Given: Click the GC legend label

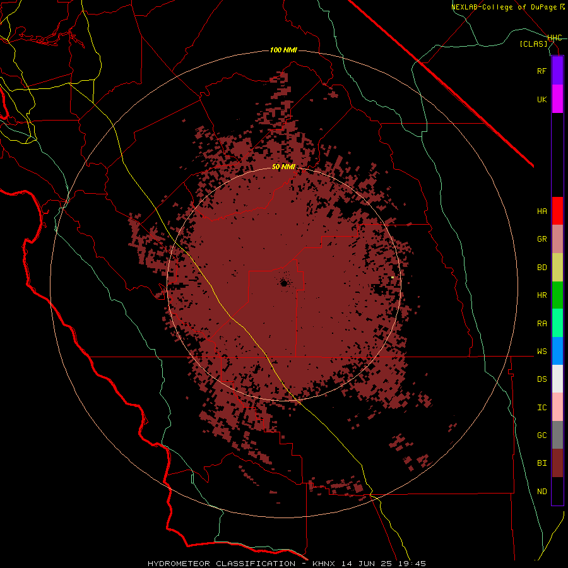Looking at the screenshot, I should click(x=541, y=435).
